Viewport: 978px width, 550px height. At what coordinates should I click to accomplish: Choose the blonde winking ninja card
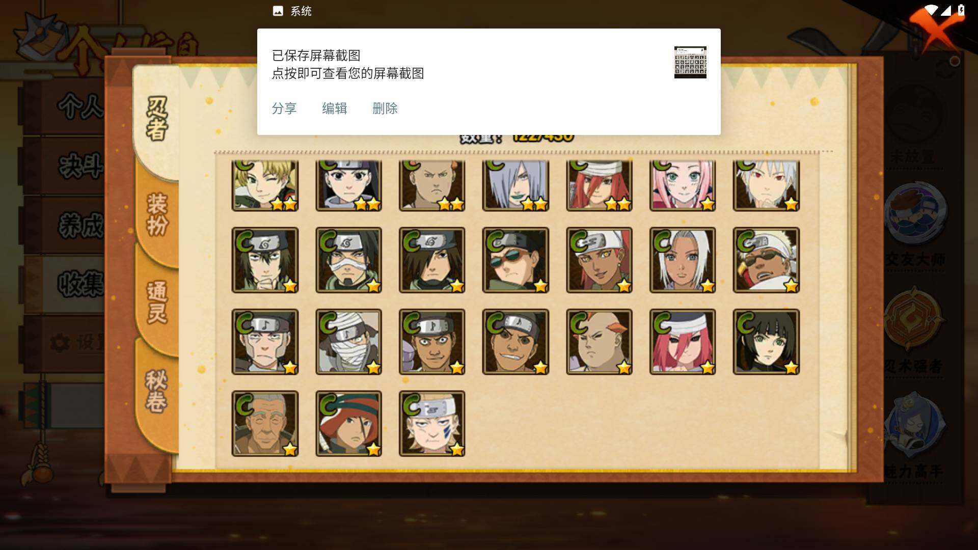pos(265,185)
